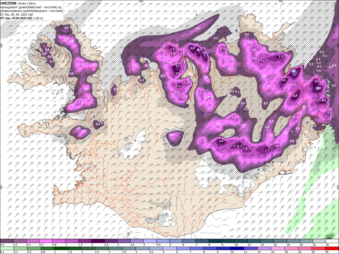Click the 2.1 snowfall value on the map
Image resolution: width=339 pixels, height=254 pixels.
267,150
